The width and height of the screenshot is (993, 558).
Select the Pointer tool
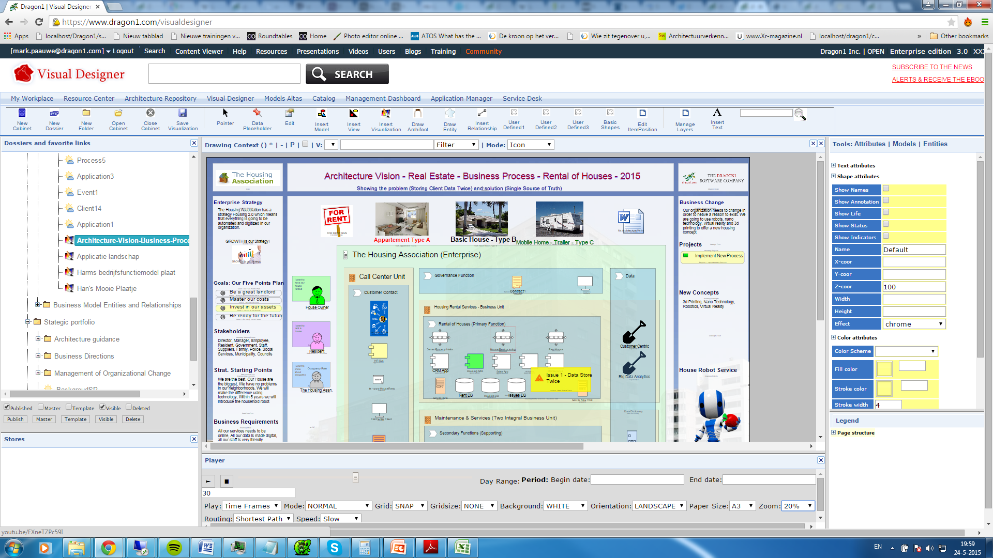225,119
